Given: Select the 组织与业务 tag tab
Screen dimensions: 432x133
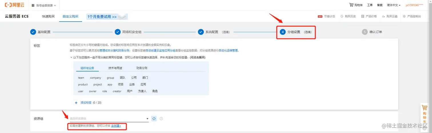Looking at the screenshot, I should tap(87, 68).
